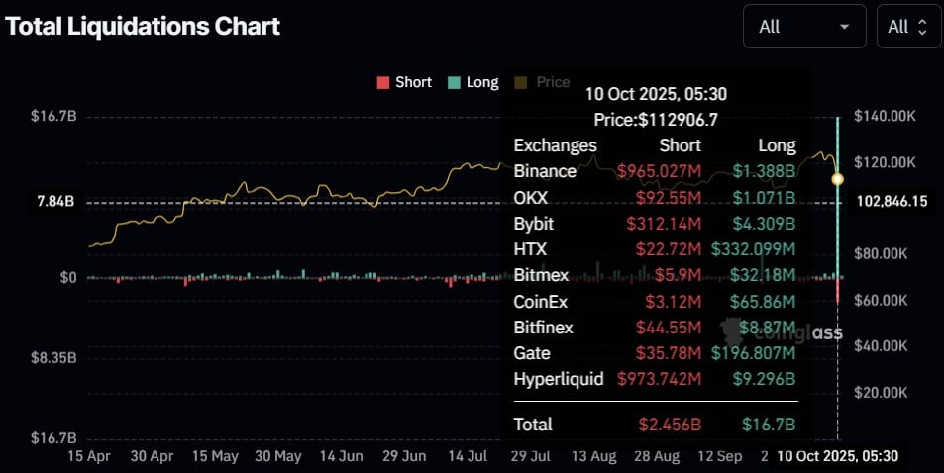This screenshot has height=473, width=944.
Task: Toggle the Short legend label text
Action: pyautogui.click(x=413, y=82)
